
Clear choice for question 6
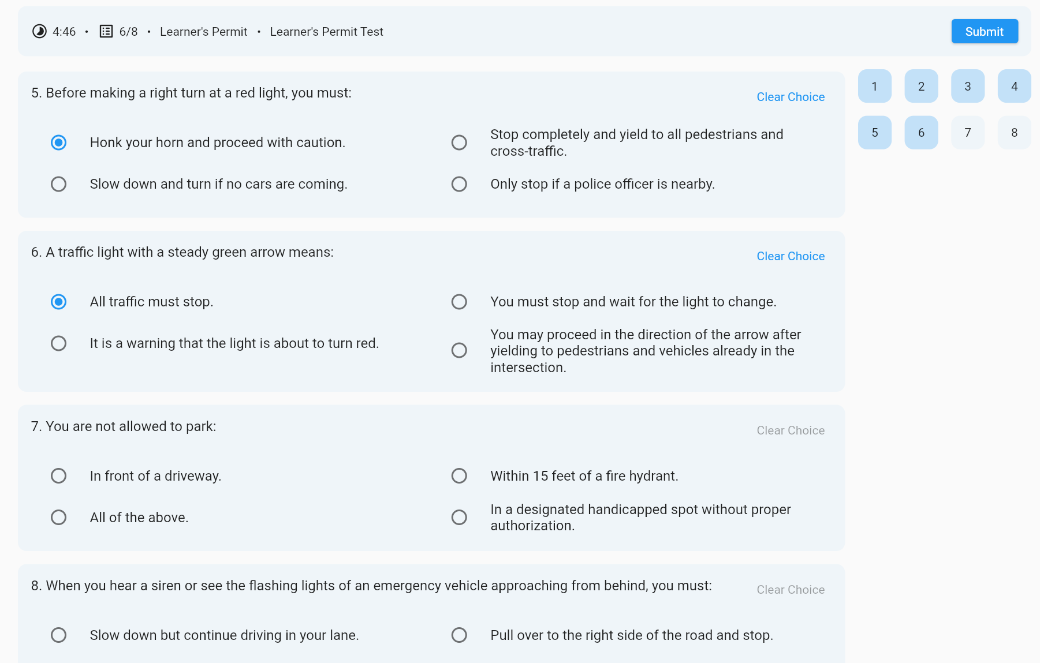[791, 256]
